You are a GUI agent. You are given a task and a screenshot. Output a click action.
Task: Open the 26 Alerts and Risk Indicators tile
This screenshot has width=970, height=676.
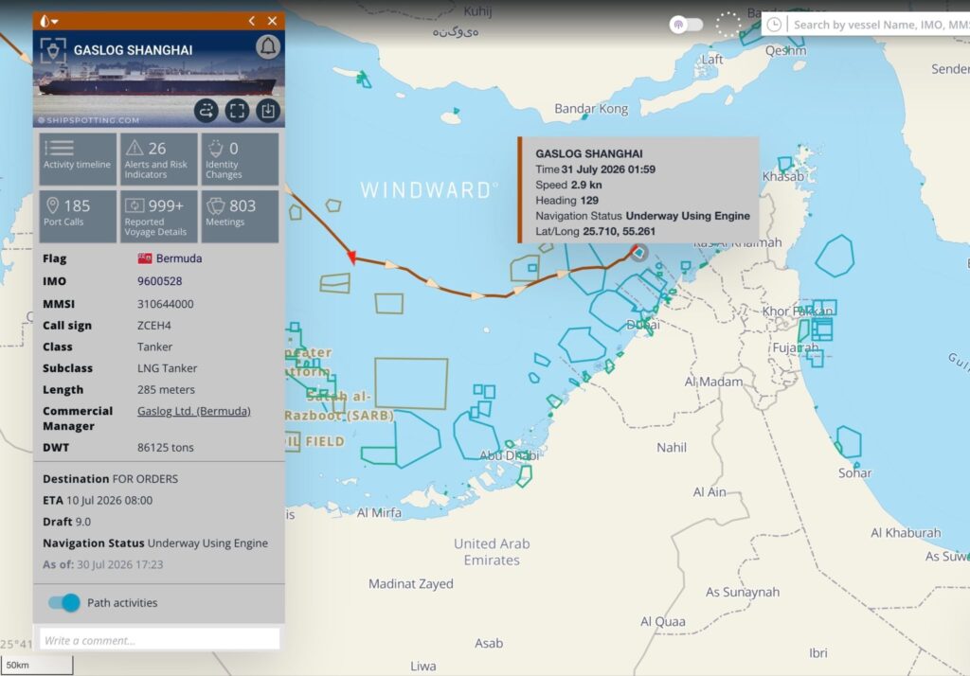158,159
